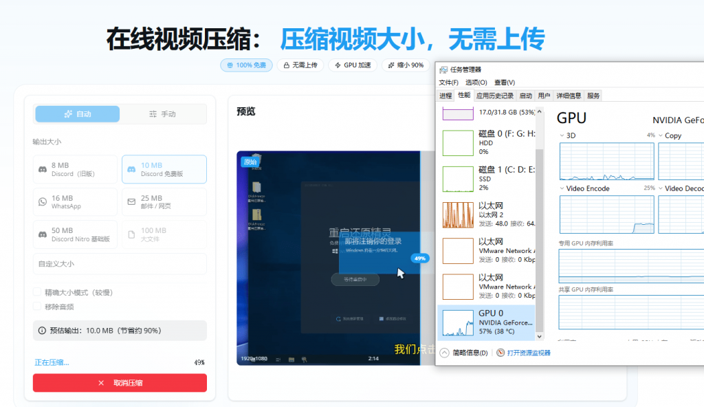
Task: Click the 49% comparison slider handle
Action: click(x=419, y=258)
